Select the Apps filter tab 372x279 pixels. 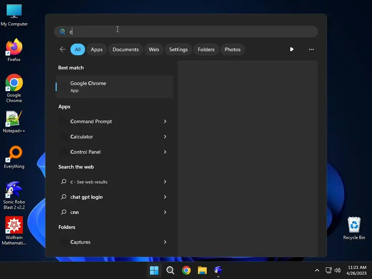[x=97, y=49]
